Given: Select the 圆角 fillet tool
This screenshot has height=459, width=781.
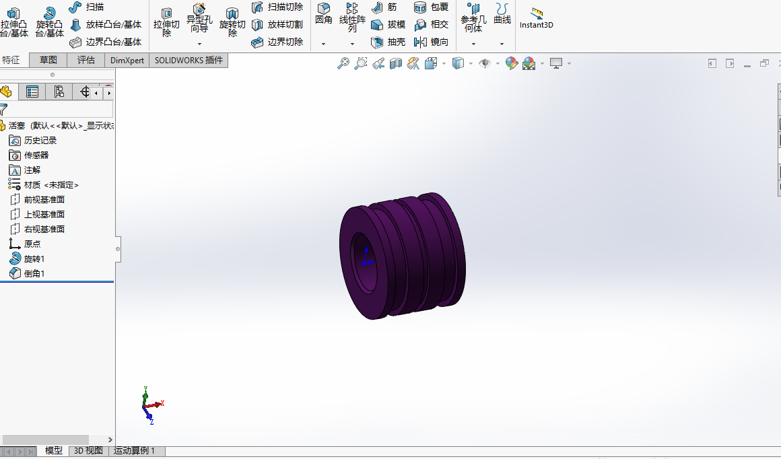Looking at the screenshot, I should 324,14.
